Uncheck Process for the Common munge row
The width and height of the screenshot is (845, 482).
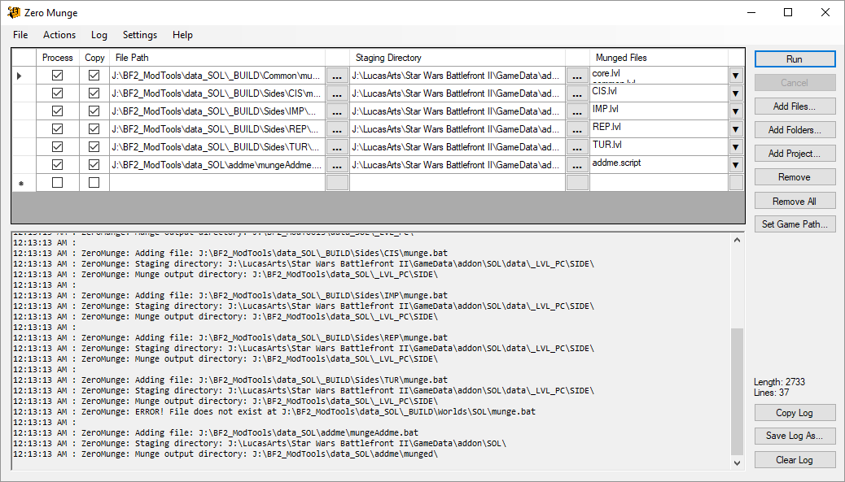(57, 76)
